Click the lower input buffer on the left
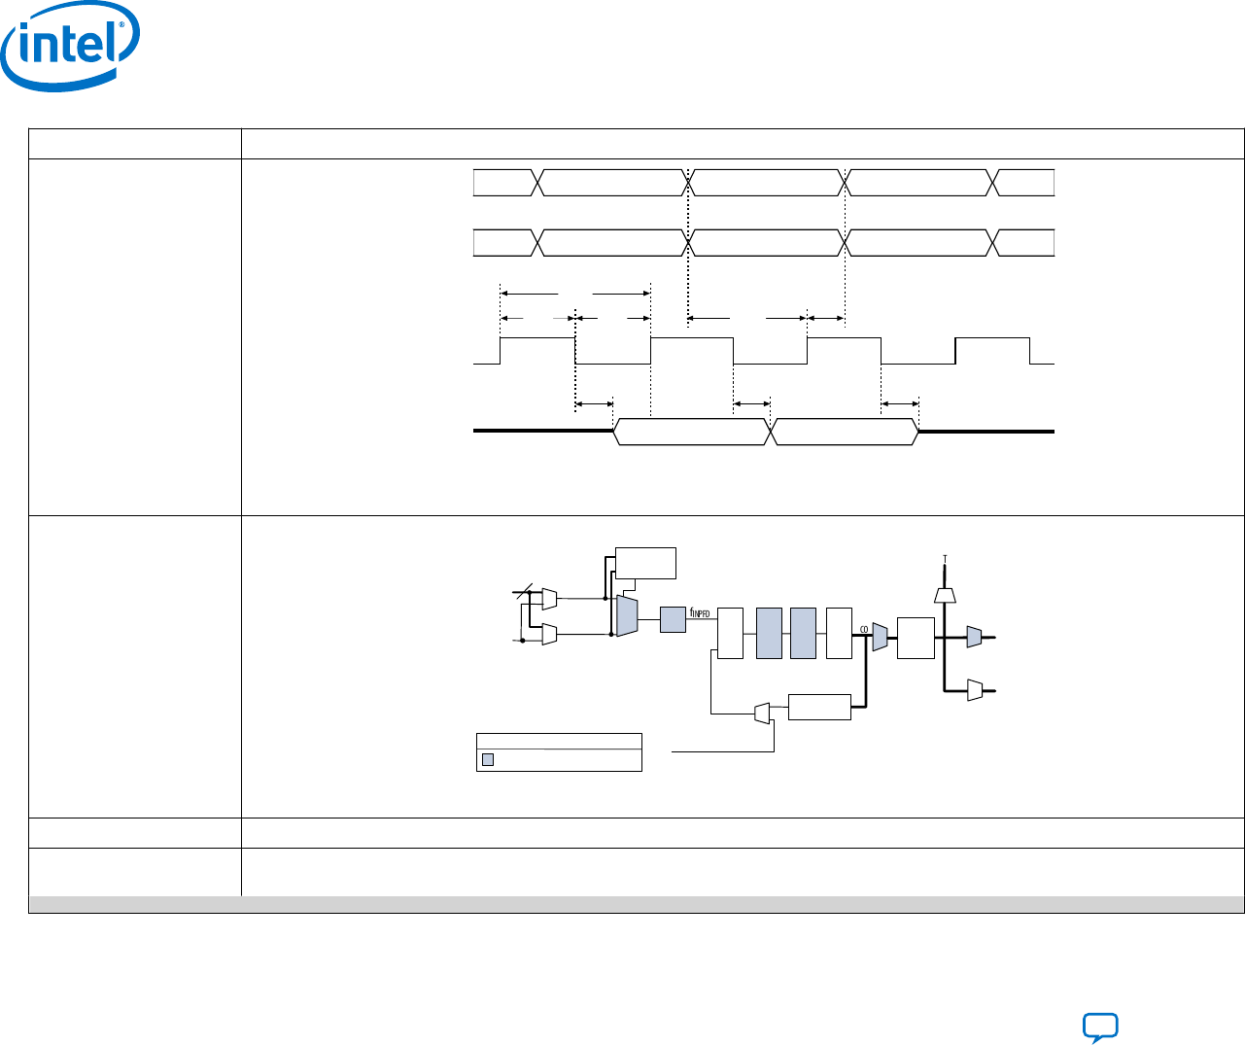Image resolution: width=1245 pixels, height=1045 pixels. (549, 634)
